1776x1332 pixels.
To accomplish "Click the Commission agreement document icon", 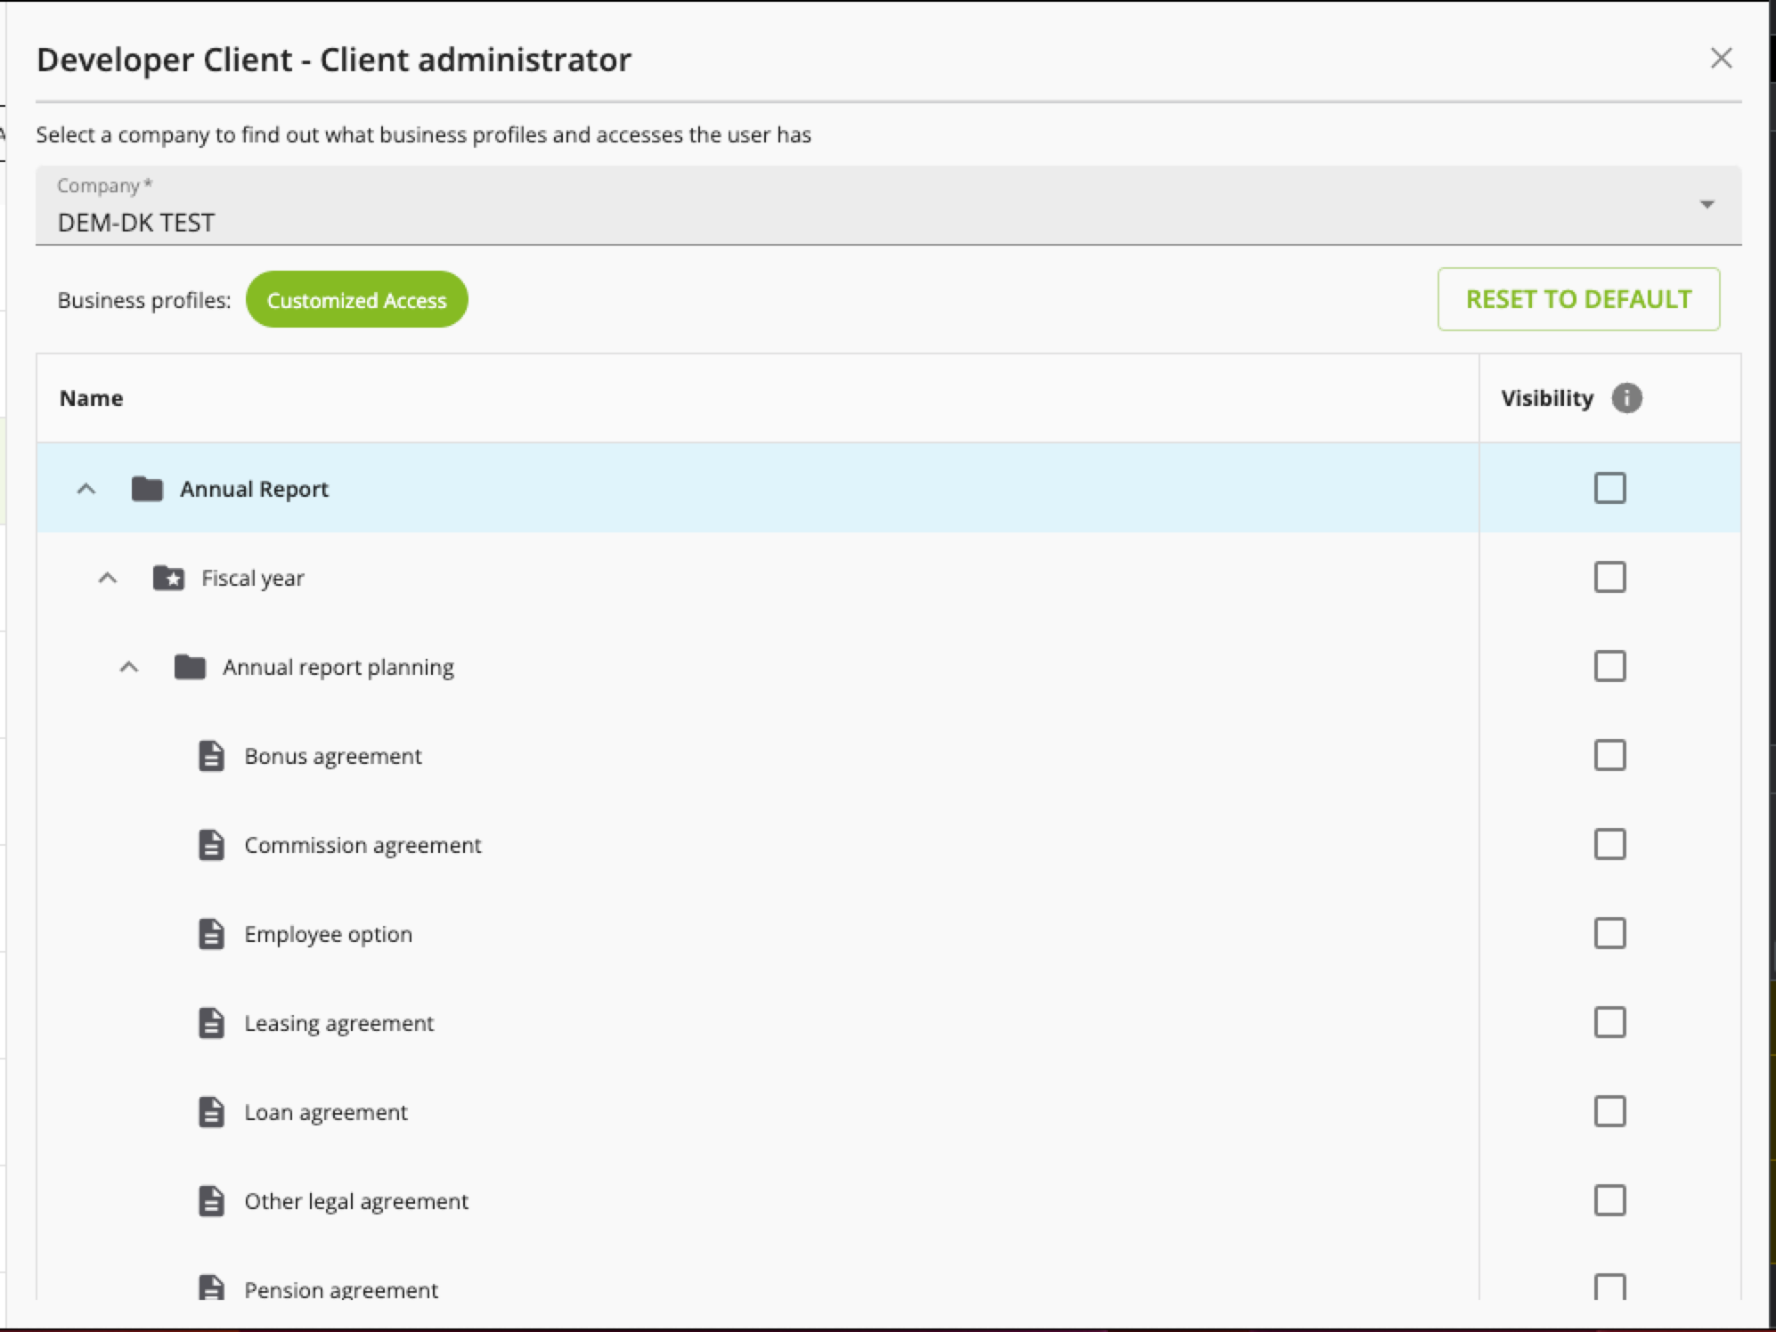I will (211, 845).
